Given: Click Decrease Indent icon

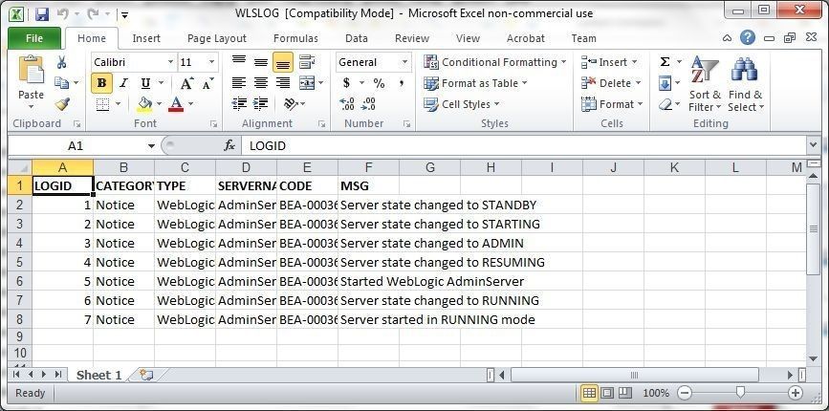Looking at the screenshot, I should [239, 103].
